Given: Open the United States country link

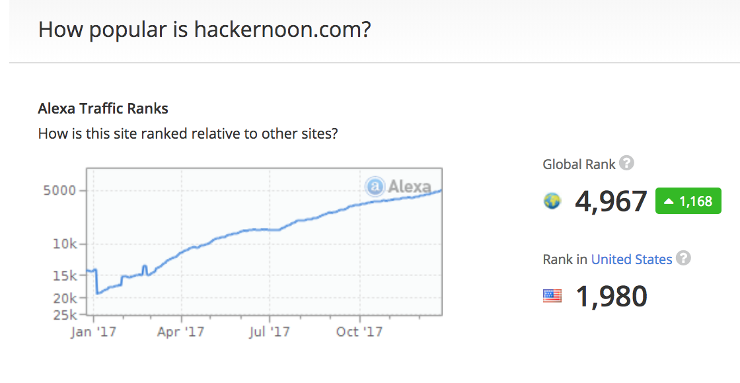Looking at the screenshot, I should coord(632,260).
